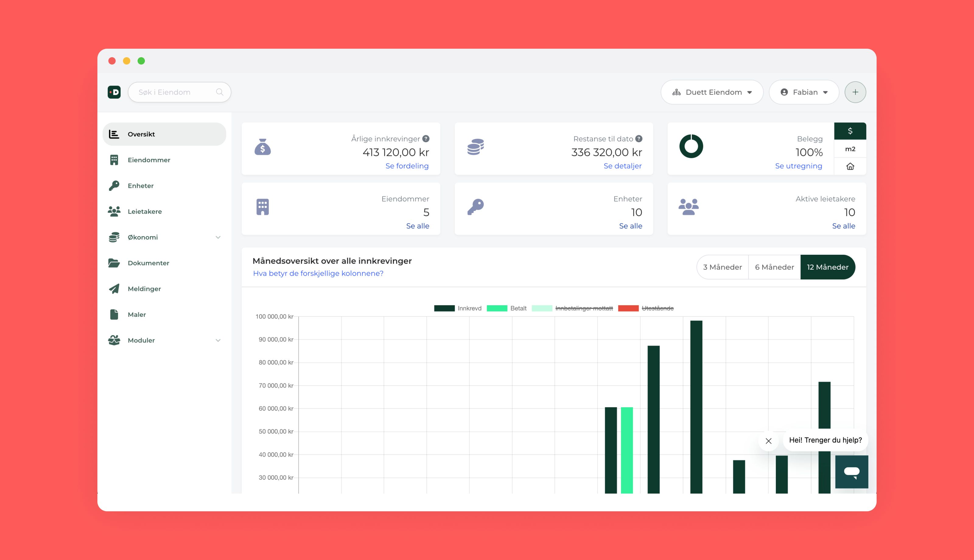
Task: Open the chat bubble widget
Action: 851,471
